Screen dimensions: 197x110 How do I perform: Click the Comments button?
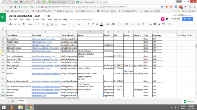[x=176, y=19]
